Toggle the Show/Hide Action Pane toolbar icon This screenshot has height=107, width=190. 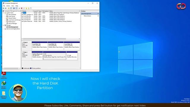pyautogui.click(x=16, y=8)
